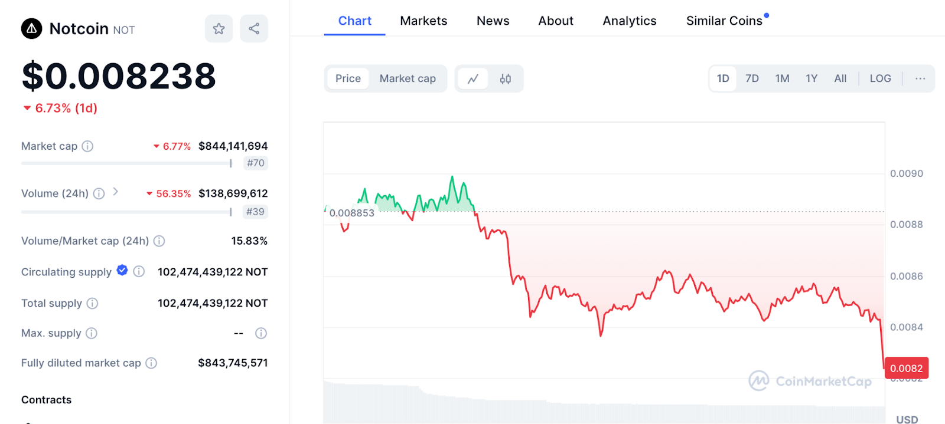Open Volume (24h) info icon
The image size is (945, 424).
99,193
